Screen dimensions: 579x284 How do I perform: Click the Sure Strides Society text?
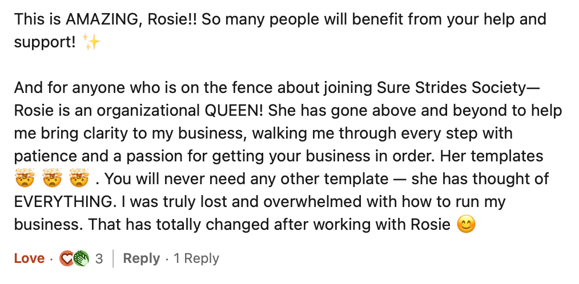pos(453,88)
